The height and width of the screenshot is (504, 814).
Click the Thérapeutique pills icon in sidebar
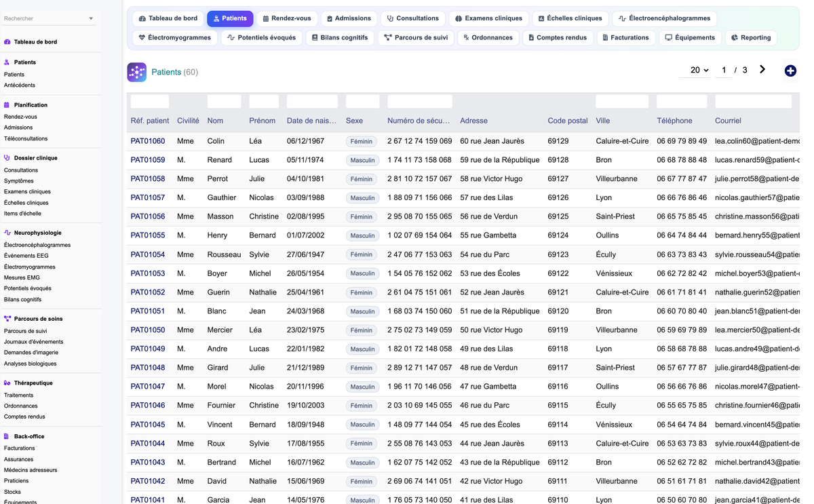7,383
